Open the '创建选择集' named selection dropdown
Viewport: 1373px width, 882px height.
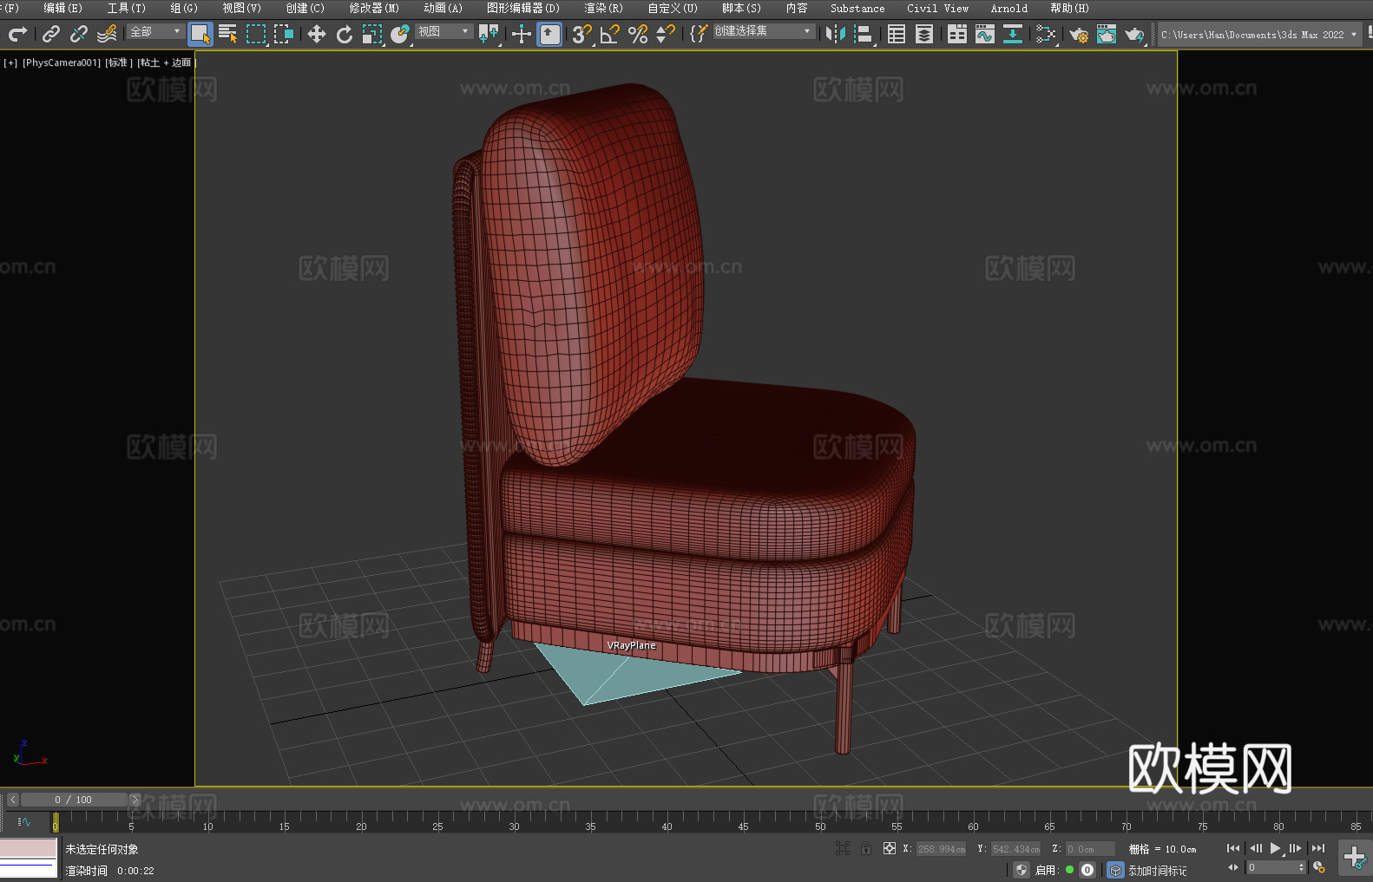(764, 31)
